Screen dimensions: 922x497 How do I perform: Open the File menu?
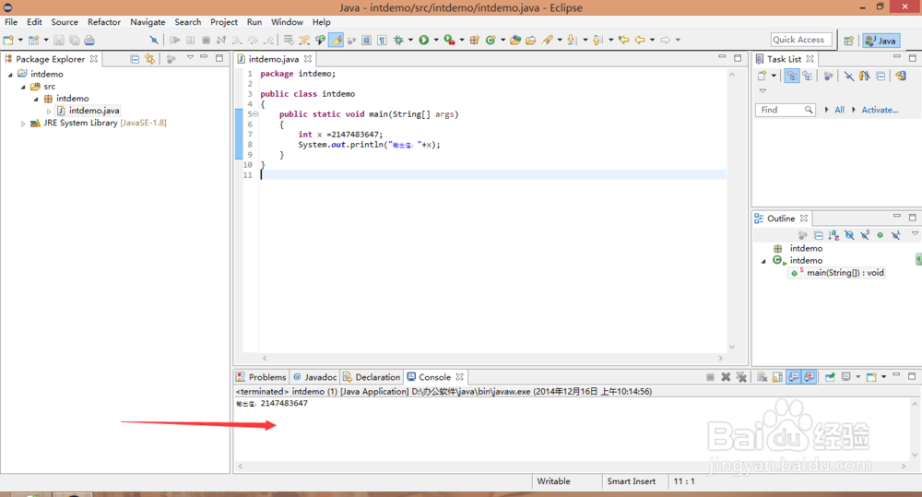pyautogui.click(x=11, y=22)
